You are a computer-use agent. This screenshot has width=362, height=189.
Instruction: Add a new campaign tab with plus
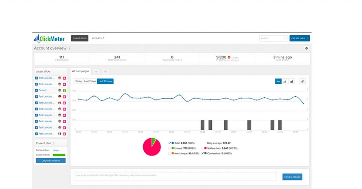pyautogui.click(x=105, y=72)
